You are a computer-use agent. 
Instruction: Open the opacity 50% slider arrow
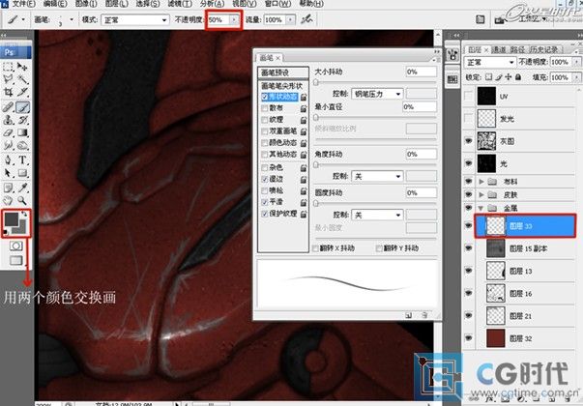(x=234, y=19)
